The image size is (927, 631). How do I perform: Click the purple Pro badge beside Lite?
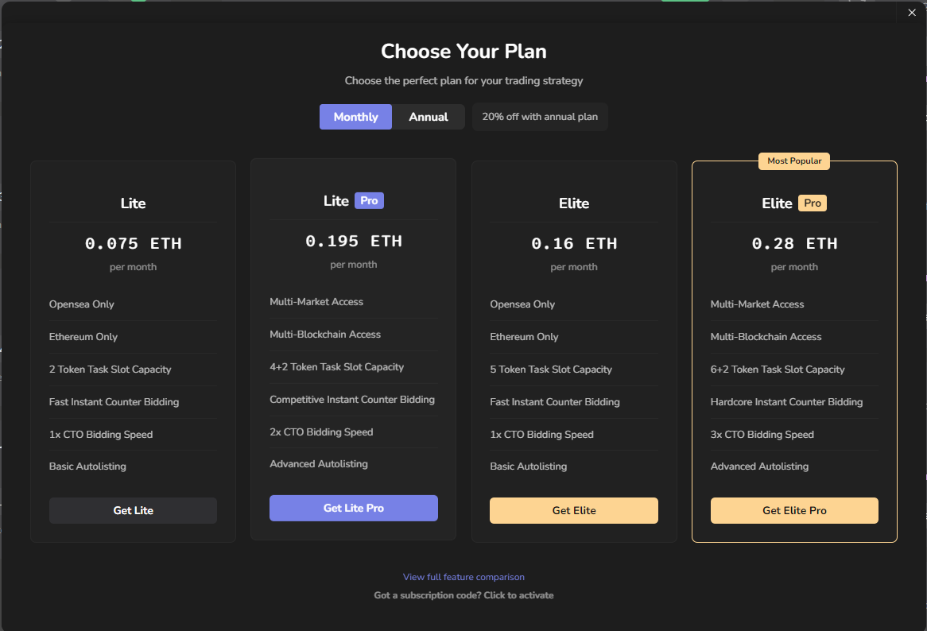pos(369,201)
